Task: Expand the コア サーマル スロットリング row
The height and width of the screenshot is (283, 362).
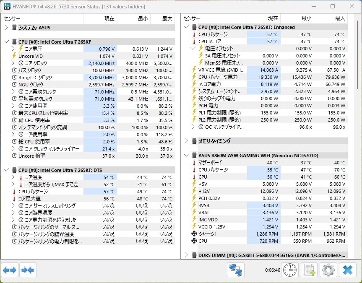Action: (13, 206)
